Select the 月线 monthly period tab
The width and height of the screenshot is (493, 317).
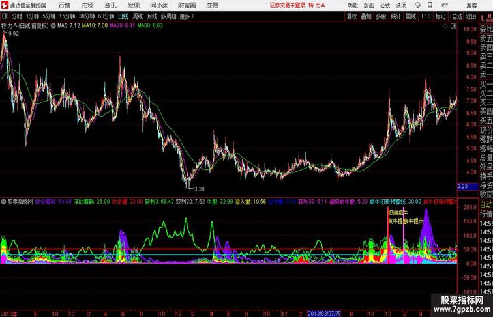coord(152,16)
